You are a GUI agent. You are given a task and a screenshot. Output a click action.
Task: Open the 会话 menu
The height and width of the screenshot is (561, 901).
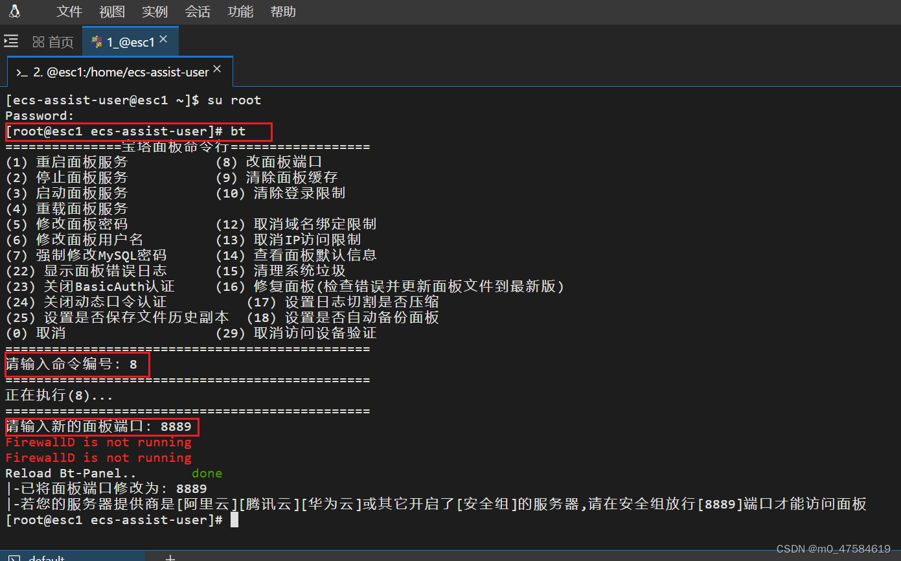(198, 12)
